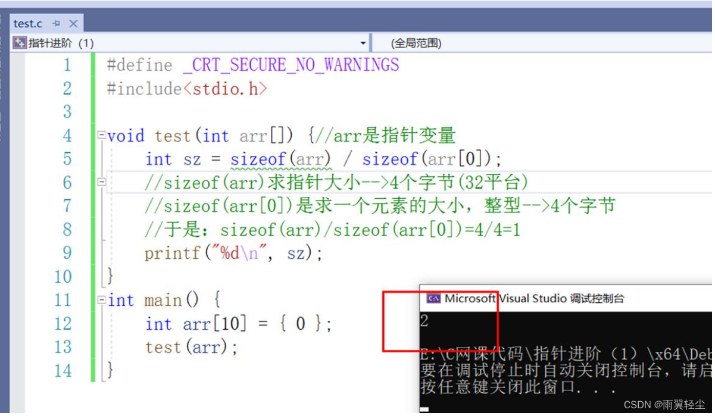The image size is (715, 416).
Task: Click the 按任意键关闭此窗口 console line
Action: click(518, 387)
